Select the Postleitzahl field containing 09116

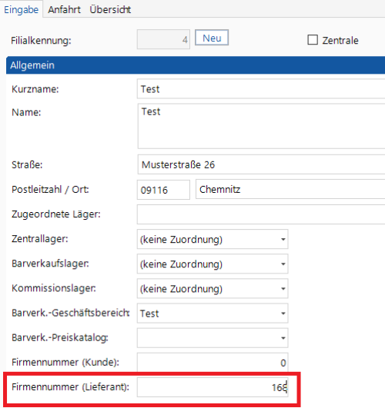[x=163, y=190]
